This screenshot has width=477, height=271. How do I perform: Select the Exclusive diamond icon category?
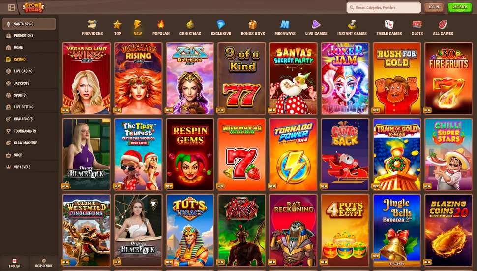point(221,28)
